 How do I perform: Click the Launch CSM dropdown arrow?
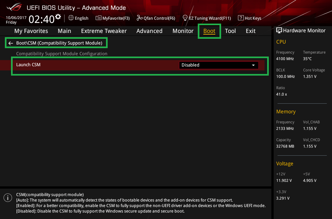click(253, 65)
